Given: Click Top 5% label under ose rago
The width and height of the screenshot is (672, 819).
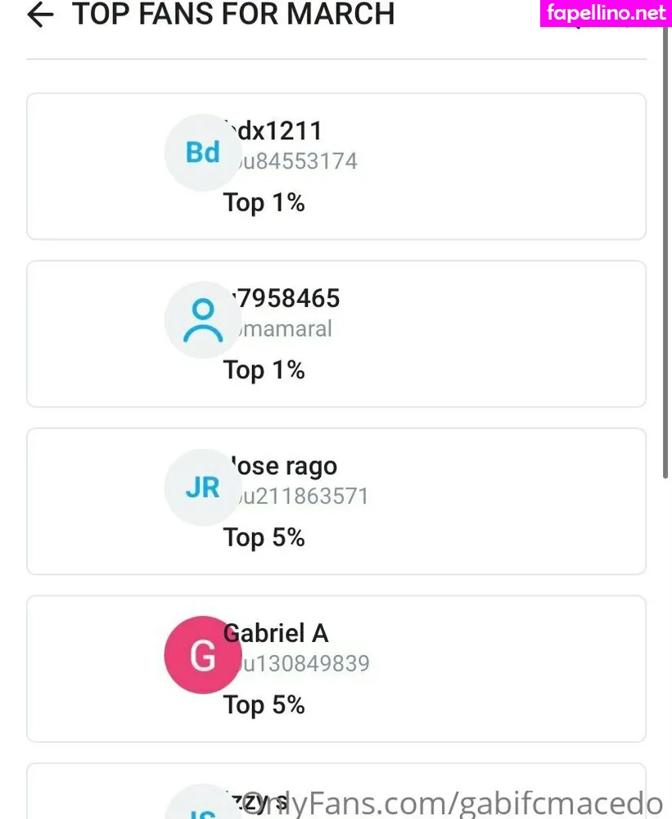Looking at the screenshot, I should click(264, 537).
